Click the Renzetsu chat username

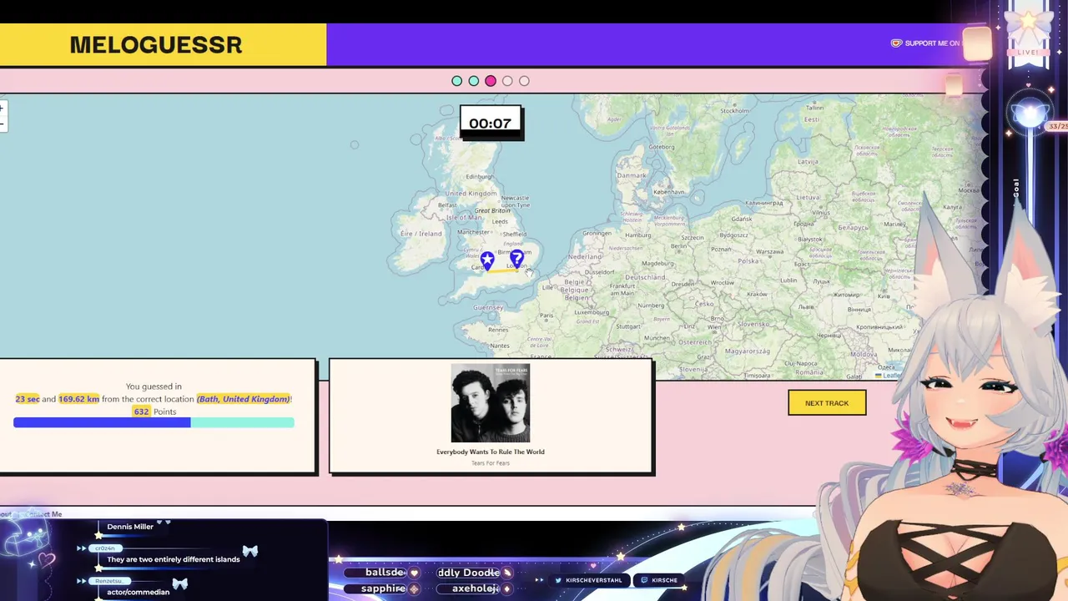coord(109,581)
